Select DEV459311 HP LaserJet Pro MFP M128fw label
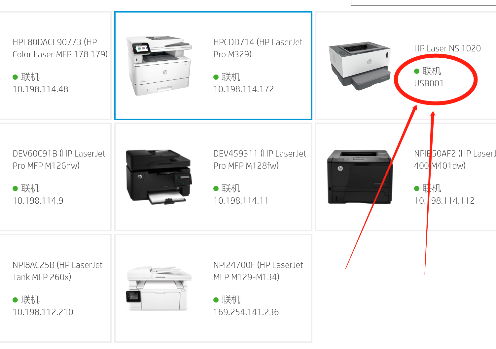This screenshot has height=349, width=496. point(260,160)
